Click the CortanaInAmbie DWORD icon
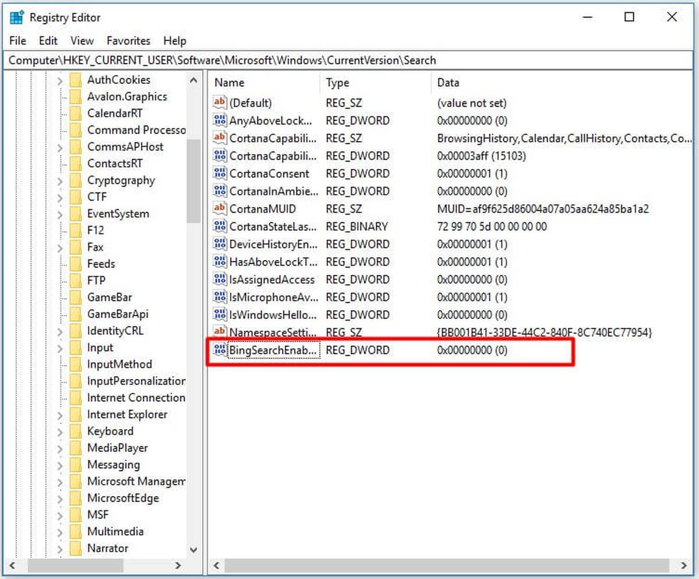The image size is (699, 579). pyautogui.click(x=220, y=191)
